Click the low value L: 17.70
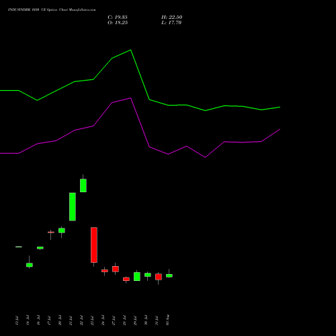 click(x=171, y=23)
